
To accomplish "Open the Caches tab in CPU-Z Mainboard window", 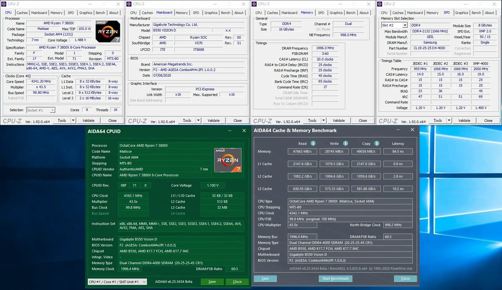I will [147, 13].
